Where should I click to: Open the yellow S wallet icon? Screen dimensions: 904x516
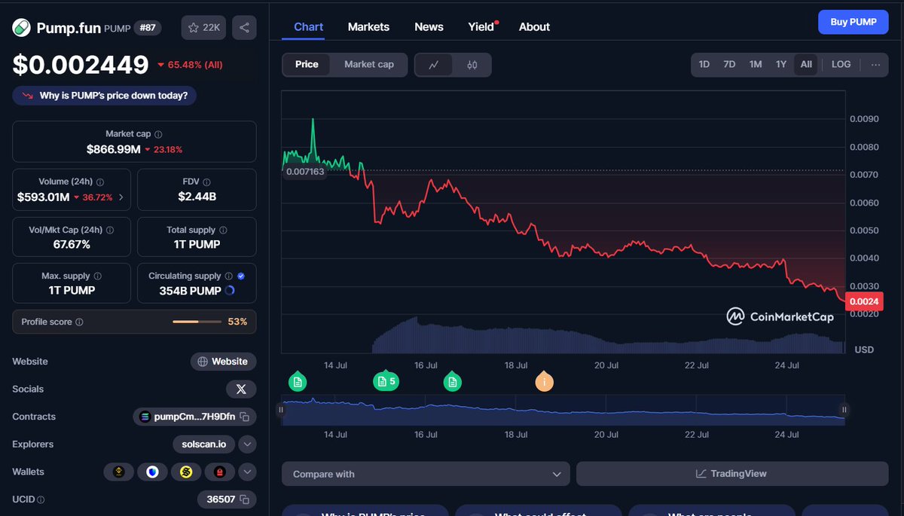(x=186, y=472)
